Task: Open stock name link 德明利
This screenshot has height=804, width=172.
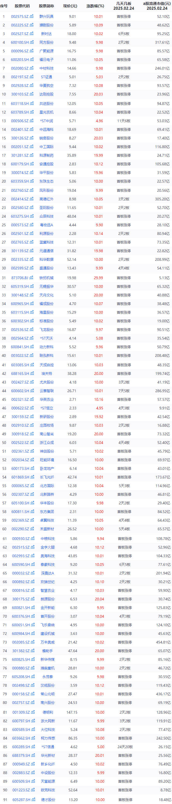Action: (48, 712)
